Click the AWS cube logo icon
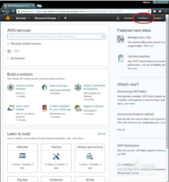 [8, 18]
